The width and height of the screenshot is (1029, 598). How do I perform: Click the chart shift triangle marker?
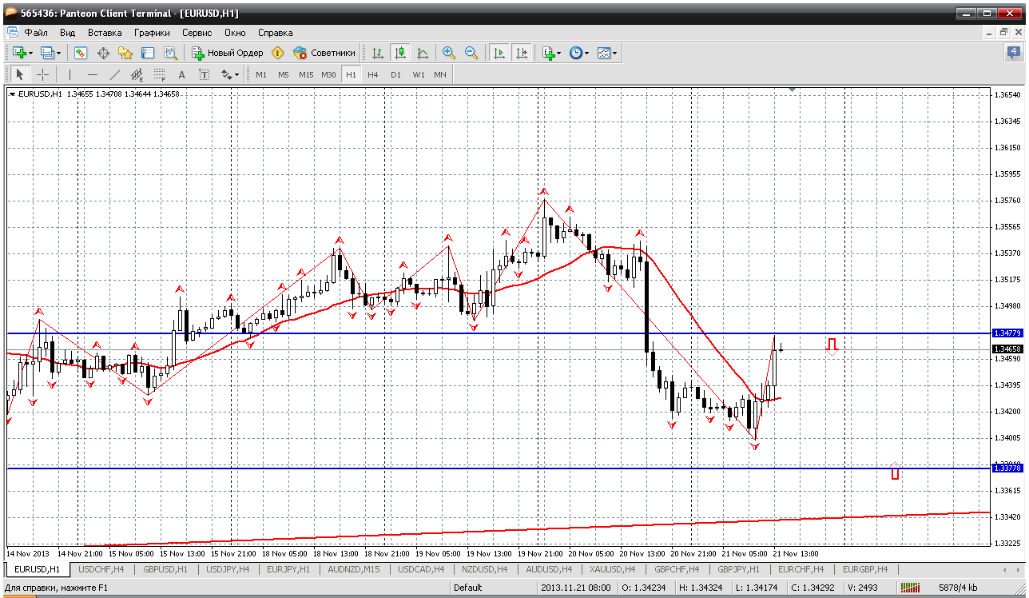[x=792, y=90]
